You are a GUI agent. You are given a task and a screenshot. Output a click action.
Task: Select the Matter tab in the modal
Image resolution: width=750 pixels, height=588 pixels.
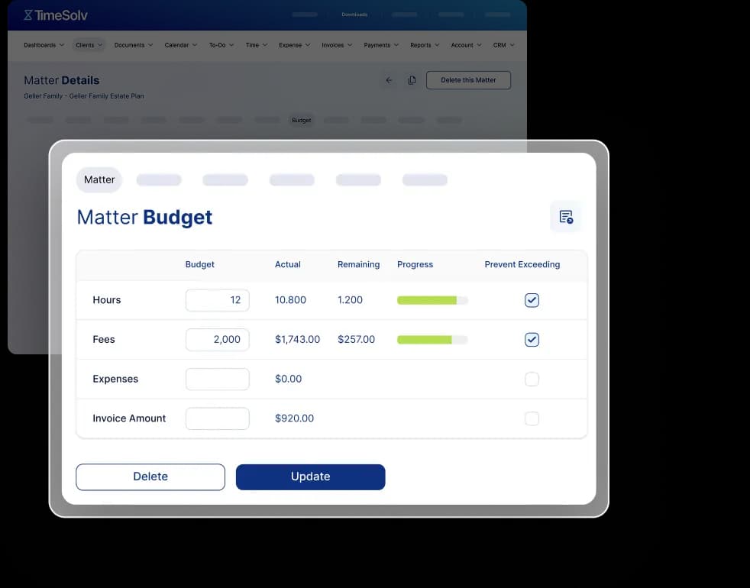(99, 179)
